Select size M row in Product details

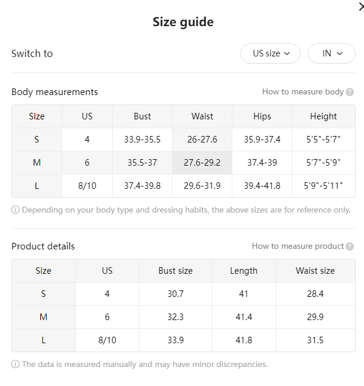coord(183,317)
